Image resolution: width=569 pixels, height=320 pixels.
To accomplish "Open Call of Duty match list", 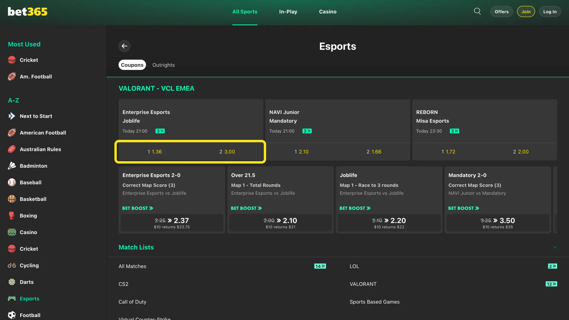I will pyautogui.click(x=132, y=302).
